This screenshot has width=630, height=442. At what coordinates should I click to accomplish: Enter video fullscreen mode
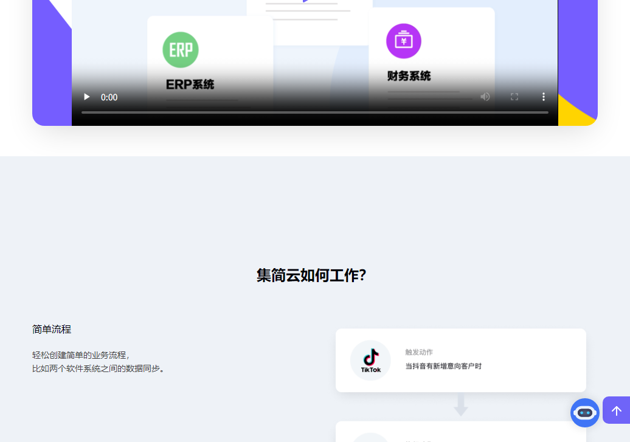pyautogui.click(x=514, y=97)
